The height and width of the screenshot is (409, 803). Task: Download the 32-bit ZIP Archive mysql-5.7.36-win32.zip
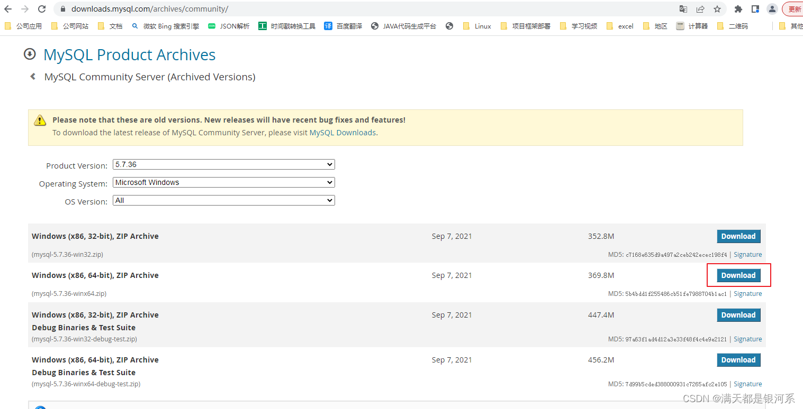click(738, 236)
